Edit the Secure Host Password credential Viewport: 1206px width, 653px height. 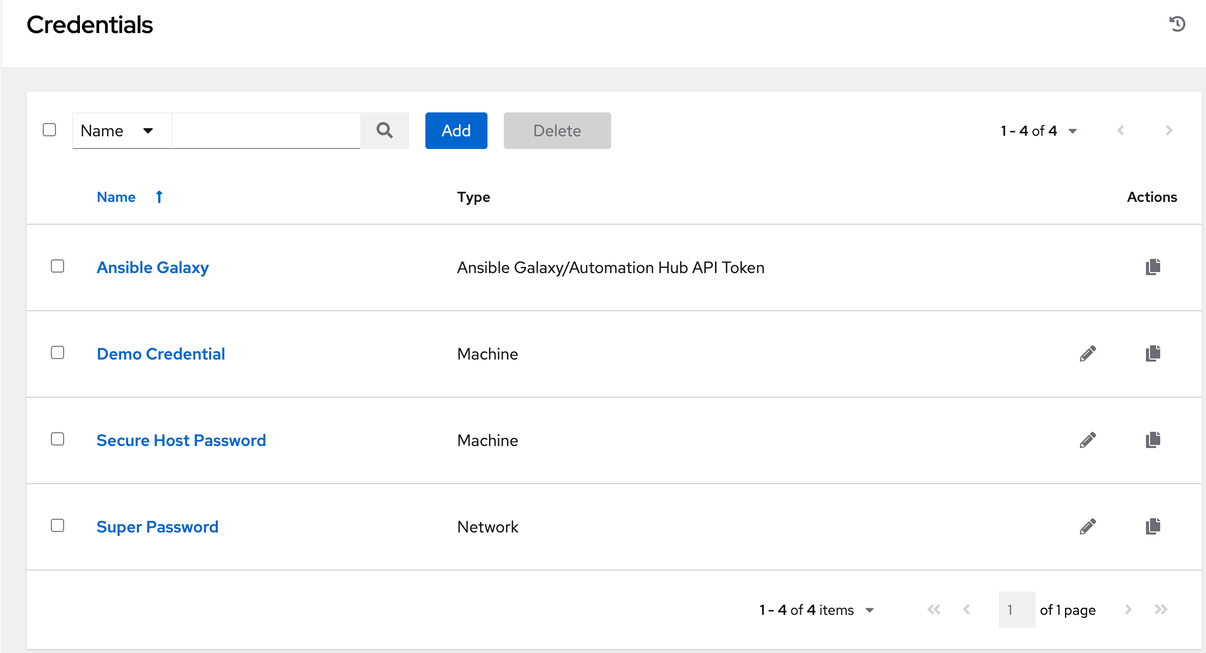point(1087,440)
